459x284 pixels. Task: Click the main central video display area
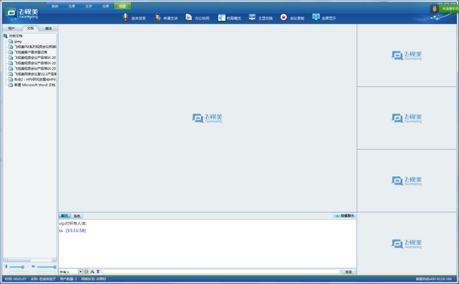pos(207,118)
